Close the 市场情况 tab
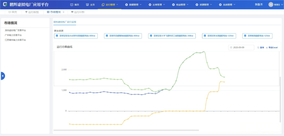 point(63,12)
